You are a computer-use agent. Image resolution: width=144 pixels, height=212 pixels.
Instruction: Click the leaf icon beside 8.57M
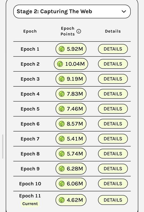click(x=62, y=124)
